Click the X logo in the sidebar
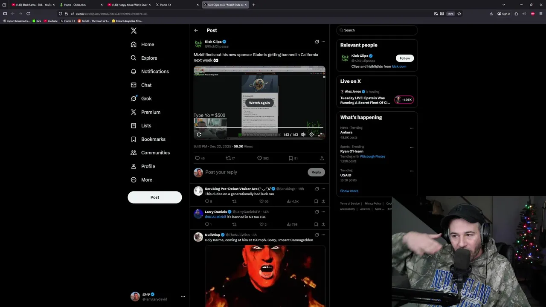Screen dimensions: 546x307 click(x=134, y=31)
